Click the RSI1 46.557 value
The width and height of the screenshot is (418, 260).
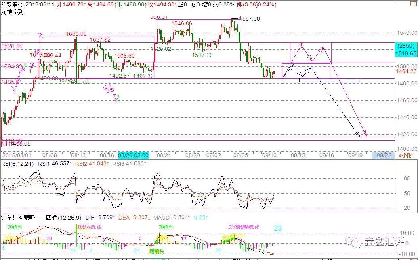(55, 164)
